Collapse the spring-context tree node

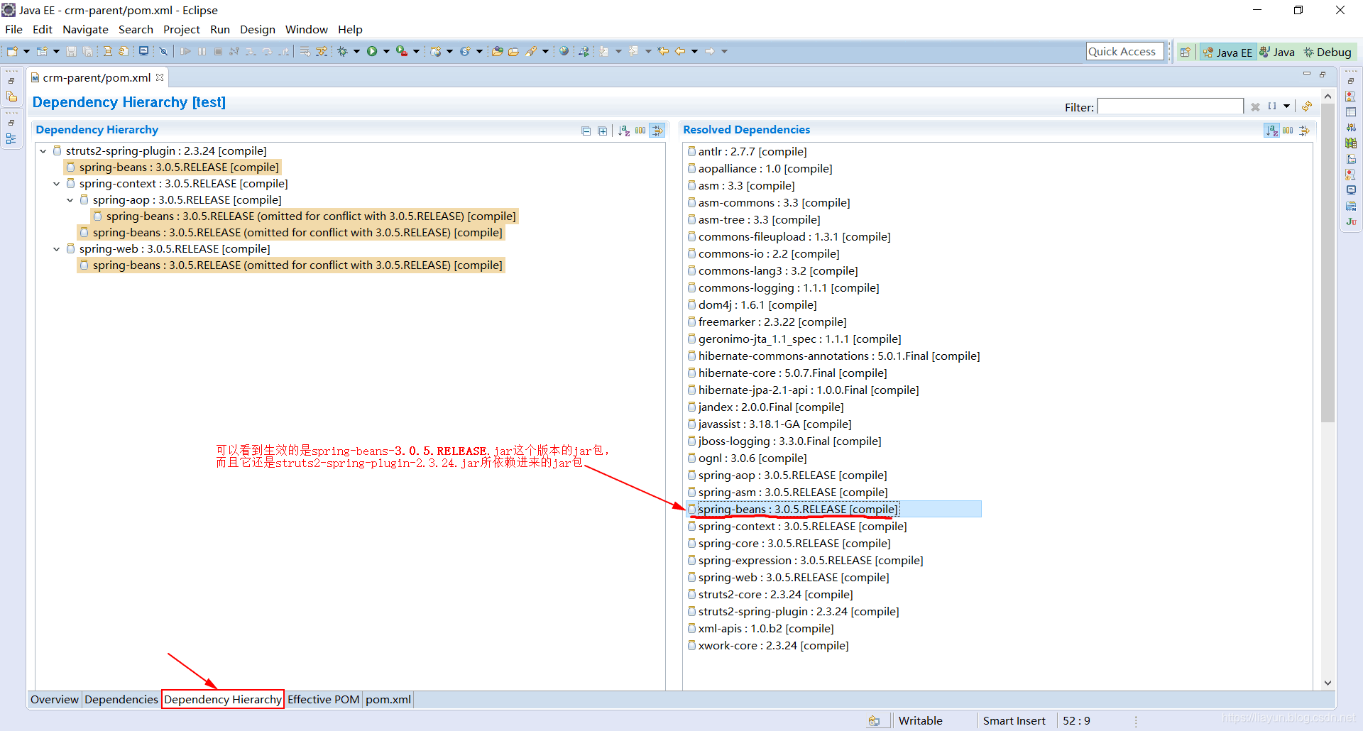(x=57, y=184)
